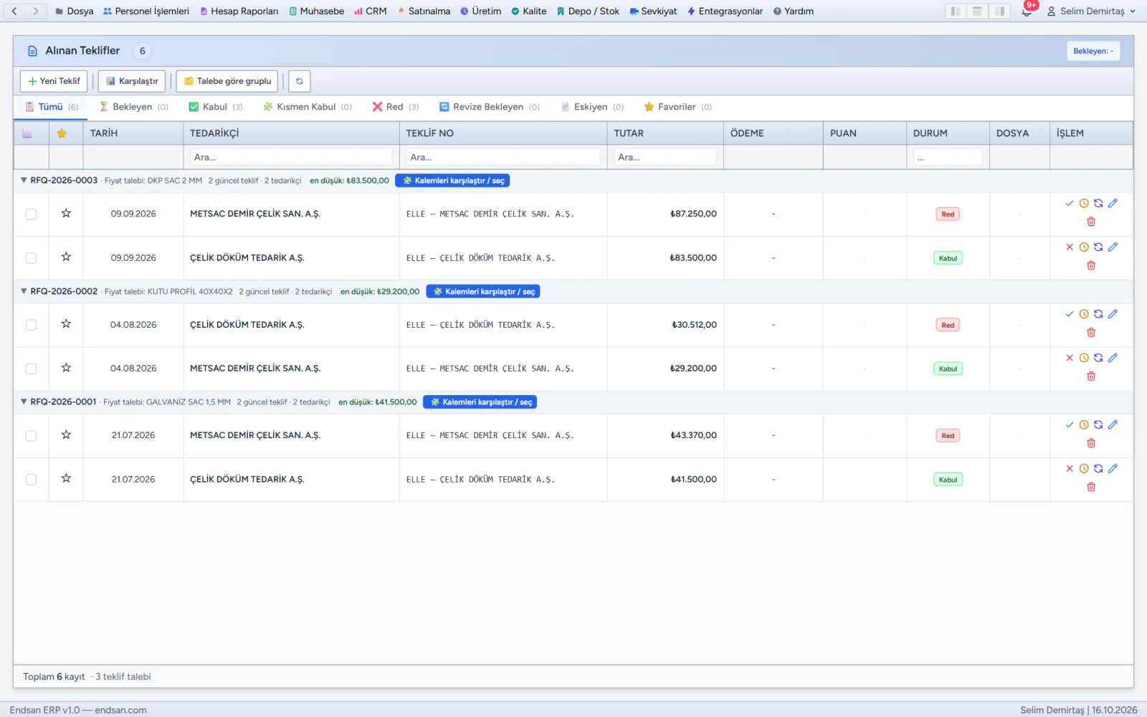Switch to left panel layout icon
The image size is (1147, 717).
(x=955, y=11)
